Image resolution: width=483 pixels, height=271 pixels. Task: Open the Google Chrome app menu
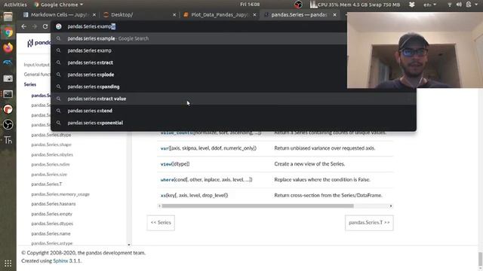click(x=59, y=5)
